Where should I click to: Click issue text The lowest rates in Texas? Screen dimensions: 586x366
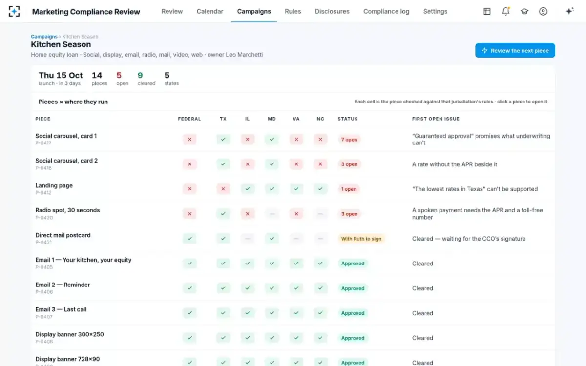475,189
